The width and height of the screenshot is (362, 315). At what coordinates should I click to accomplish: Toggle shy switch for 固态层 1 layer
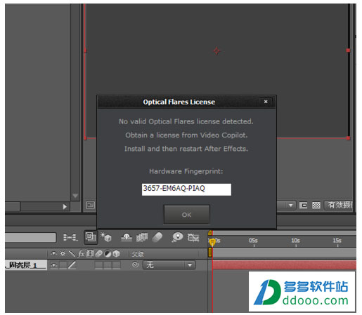(54, 265)
